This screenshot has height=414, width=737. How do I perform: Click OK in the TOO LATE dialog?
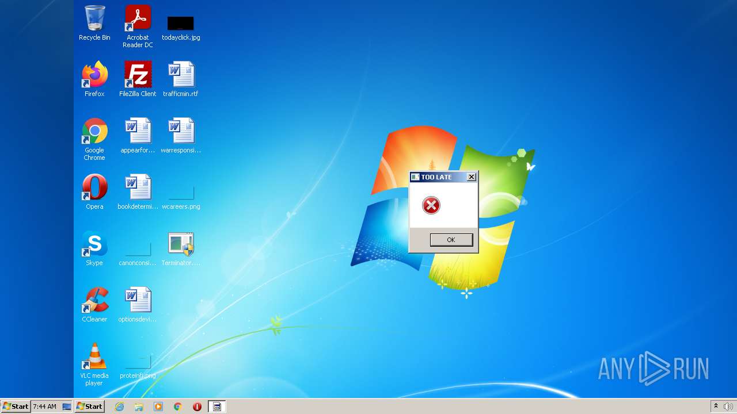pos(451,240)
